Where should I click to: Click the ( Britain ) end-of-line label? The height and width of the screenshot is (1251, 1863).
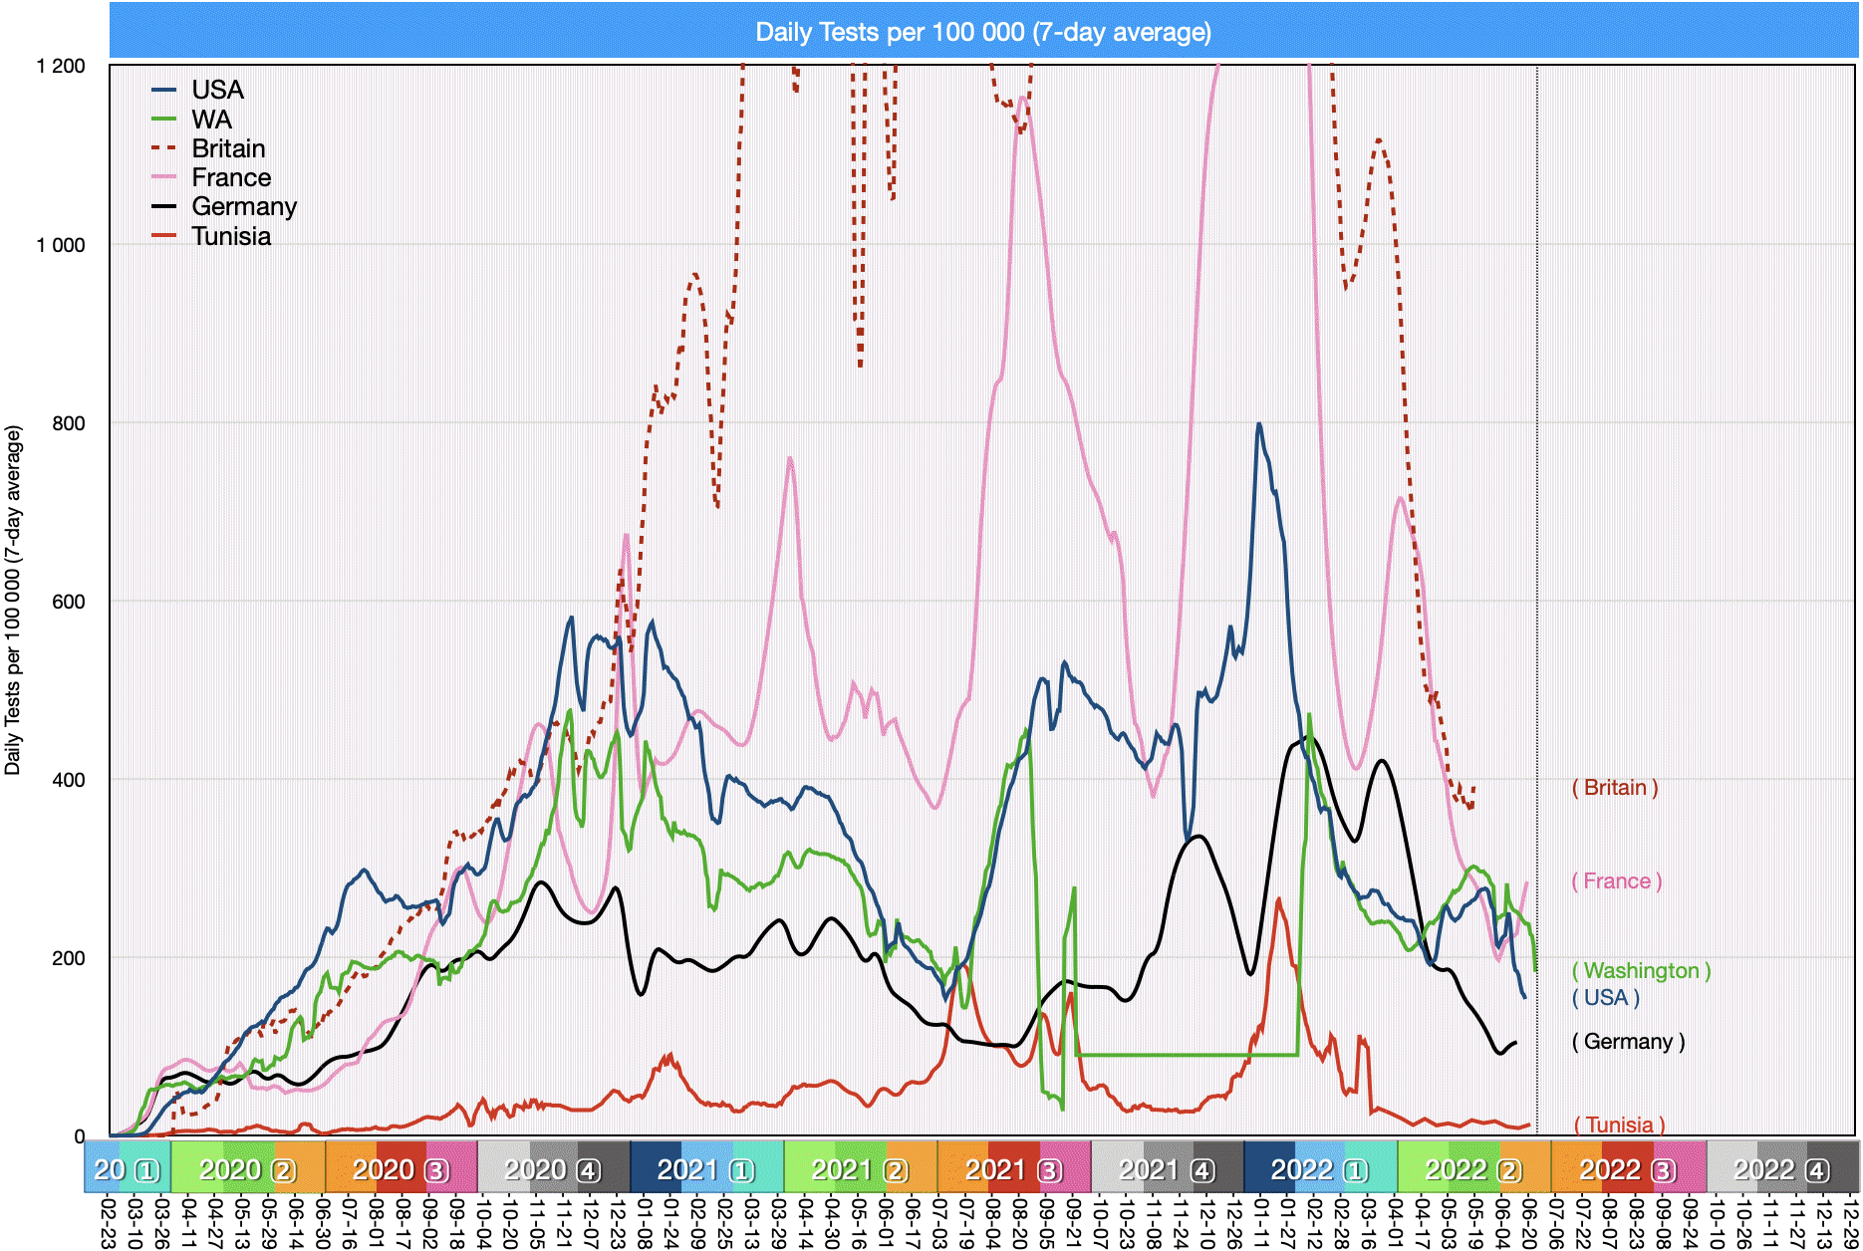[x=1615, y=788]
